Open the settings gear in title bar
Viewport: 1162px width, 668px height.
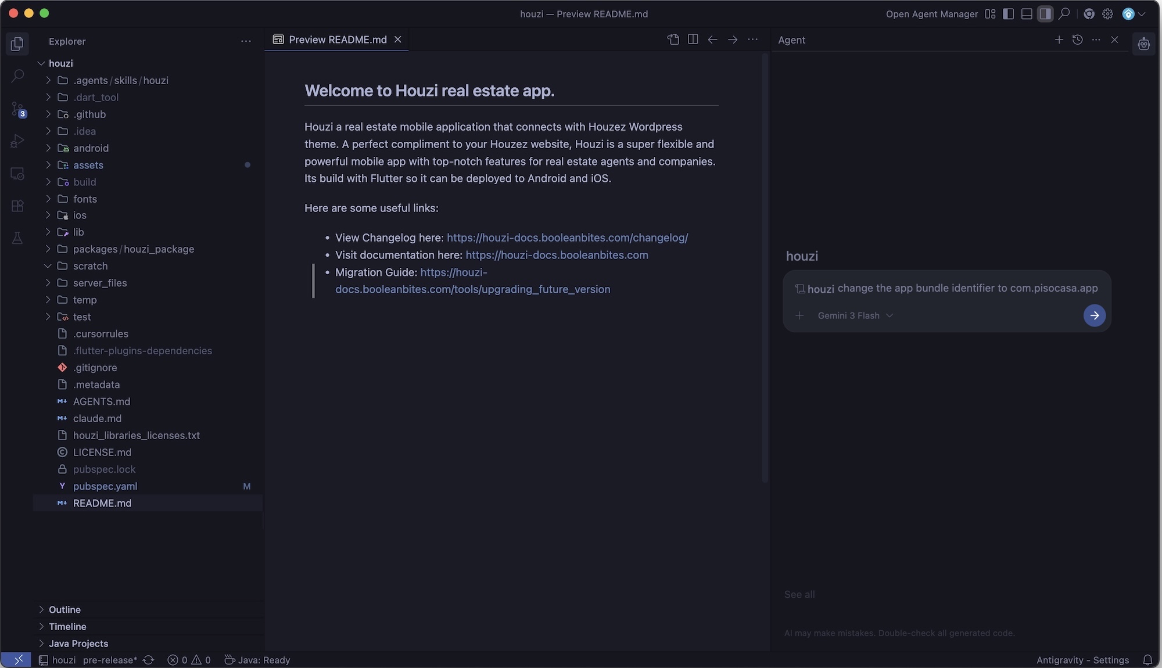tap(1108, 14)
